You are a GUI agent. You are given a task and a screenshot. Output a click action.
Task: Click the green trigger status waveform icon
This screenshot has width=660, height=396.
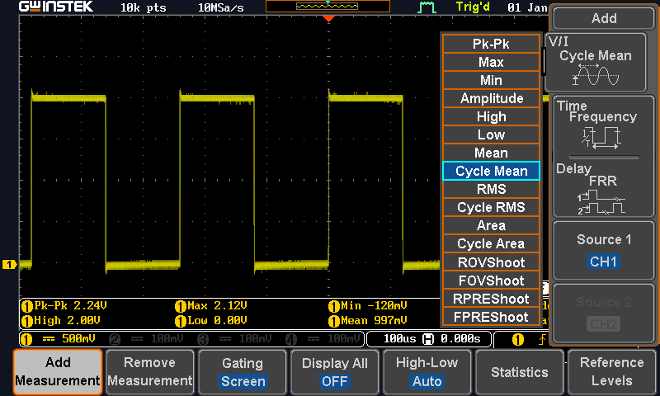click(427, 7)
